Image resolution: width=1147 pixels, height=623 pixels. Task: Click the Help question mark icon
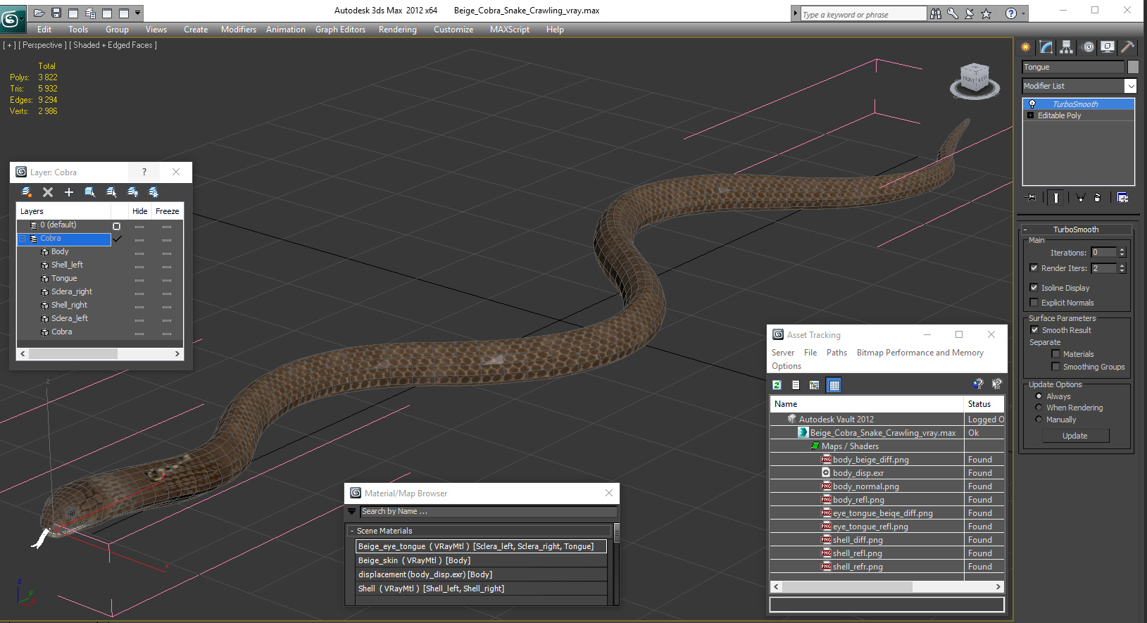(1011, 13)
